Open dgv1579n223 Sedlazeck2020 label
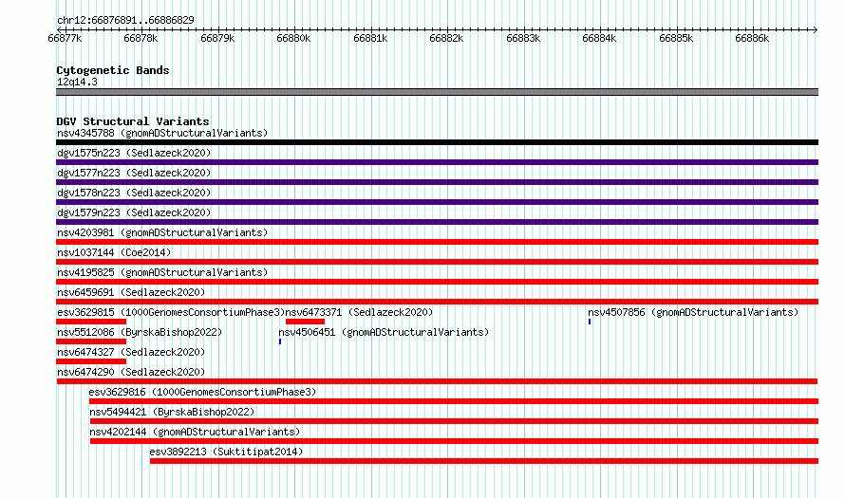This screenshot has width=845, height=498. pos(134,212)
